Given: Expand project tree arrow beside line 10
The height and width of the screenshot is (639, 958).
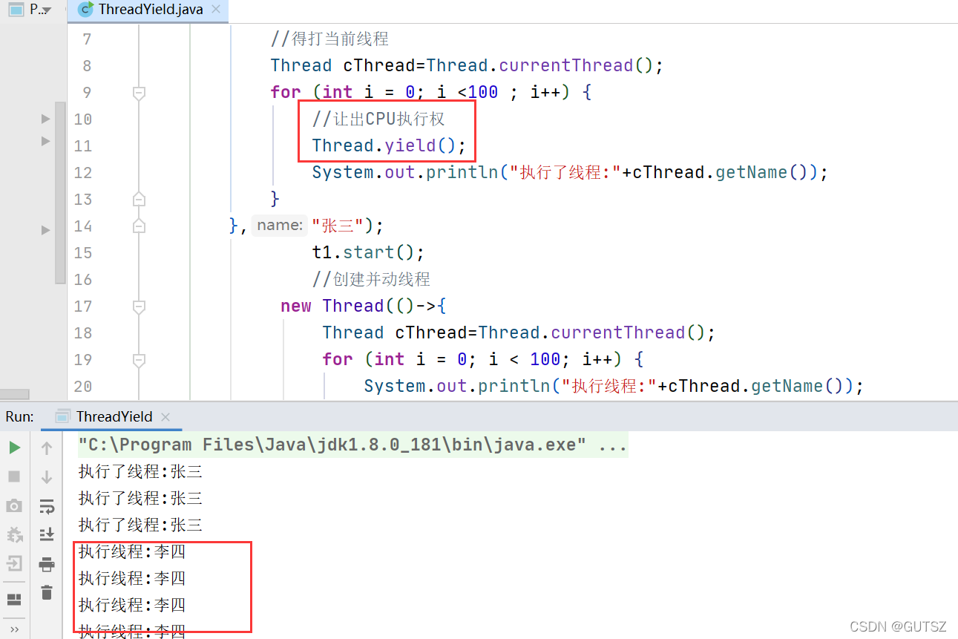Looking at the screenshot, I should (x=46, y=118).
